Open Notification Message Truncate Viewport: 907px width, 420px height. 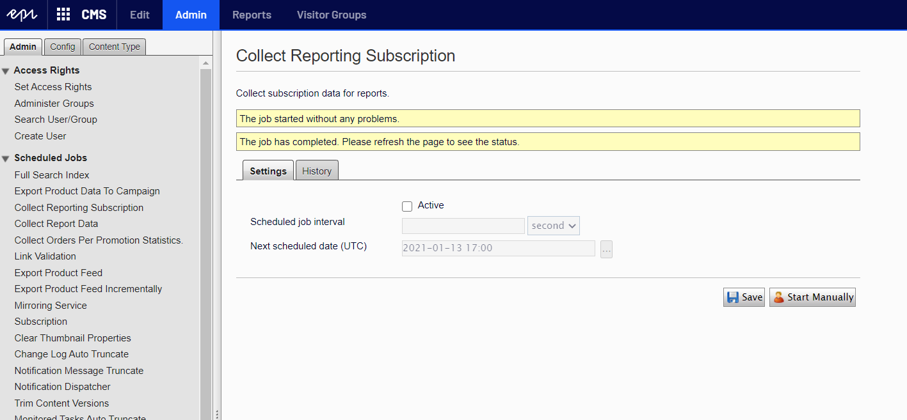(79, 371)
